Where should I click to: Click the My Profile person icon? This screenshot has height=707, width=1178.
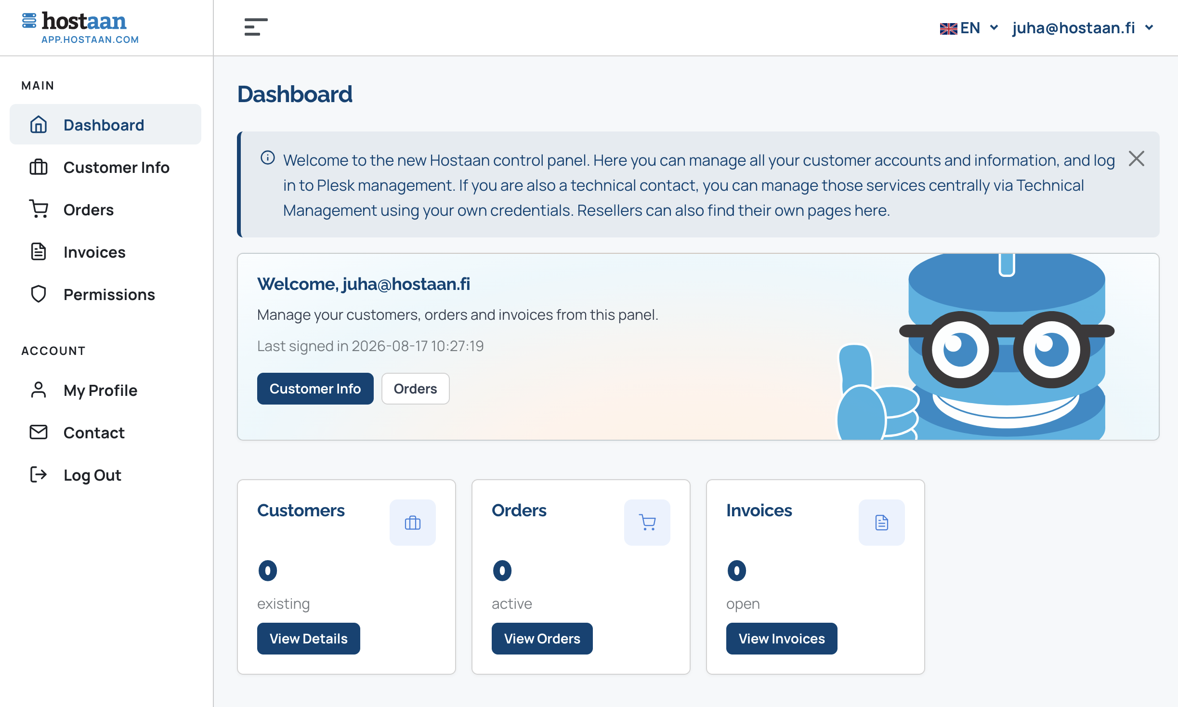coord(39,390)
